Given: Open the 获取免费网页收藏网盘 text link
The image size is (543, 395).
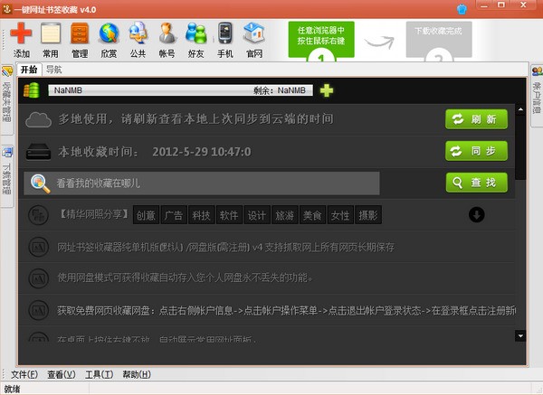Looking at the screenshot, I should pyautogui.click(x=286, y=311).
